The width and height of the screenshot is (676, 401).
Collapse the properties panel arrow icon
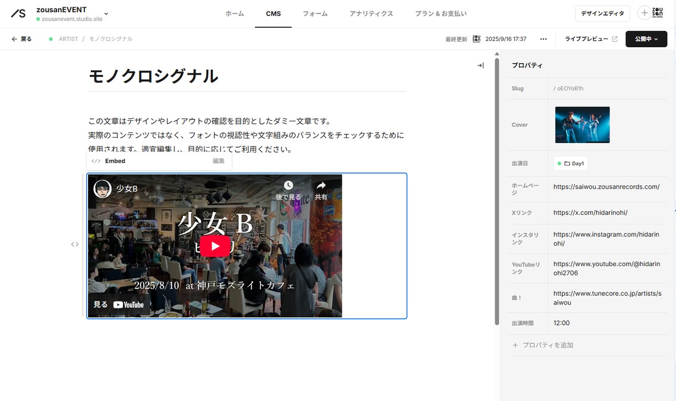tap(480, 65)
